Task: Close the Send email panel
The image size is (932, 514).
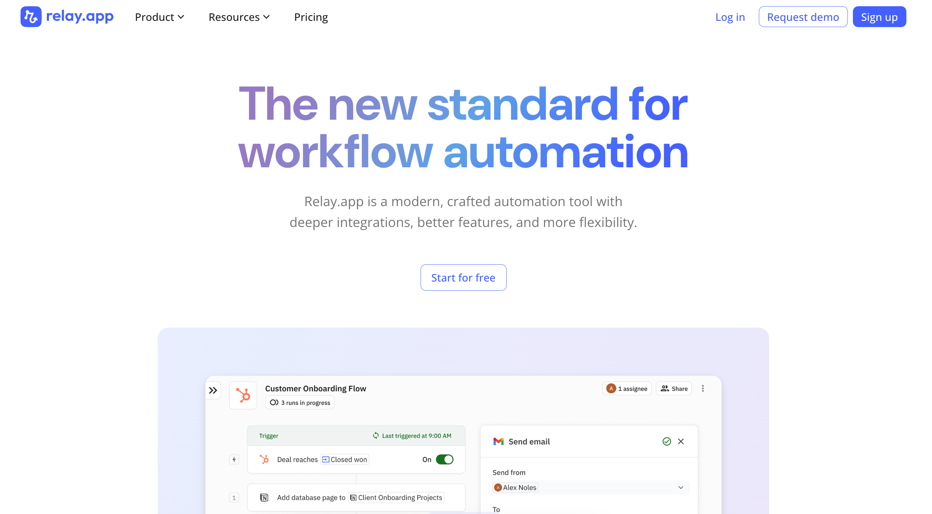Action: click(681, 442)
